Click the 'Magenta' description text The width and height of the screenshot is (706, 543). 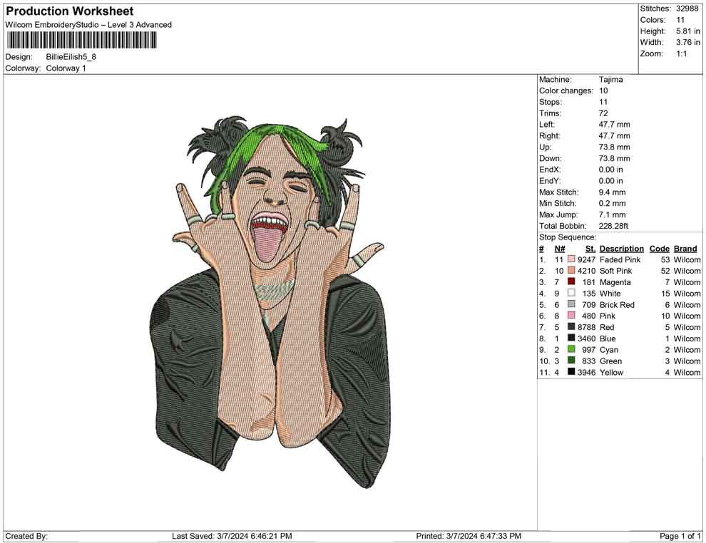click(x=615, y=282)
